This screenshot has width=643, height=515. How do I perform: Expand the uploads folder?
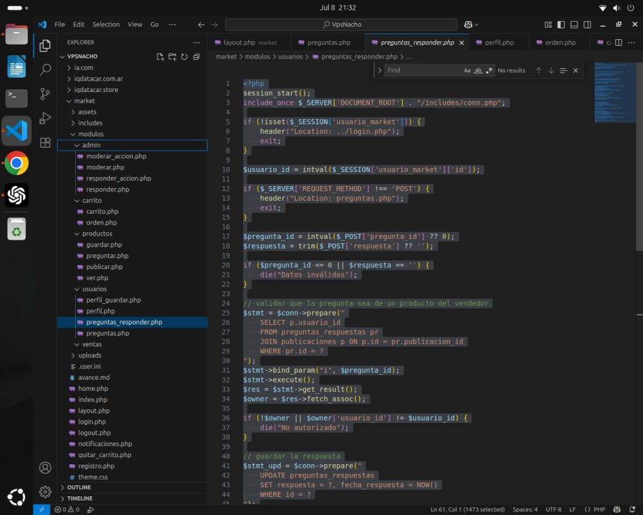132,355
